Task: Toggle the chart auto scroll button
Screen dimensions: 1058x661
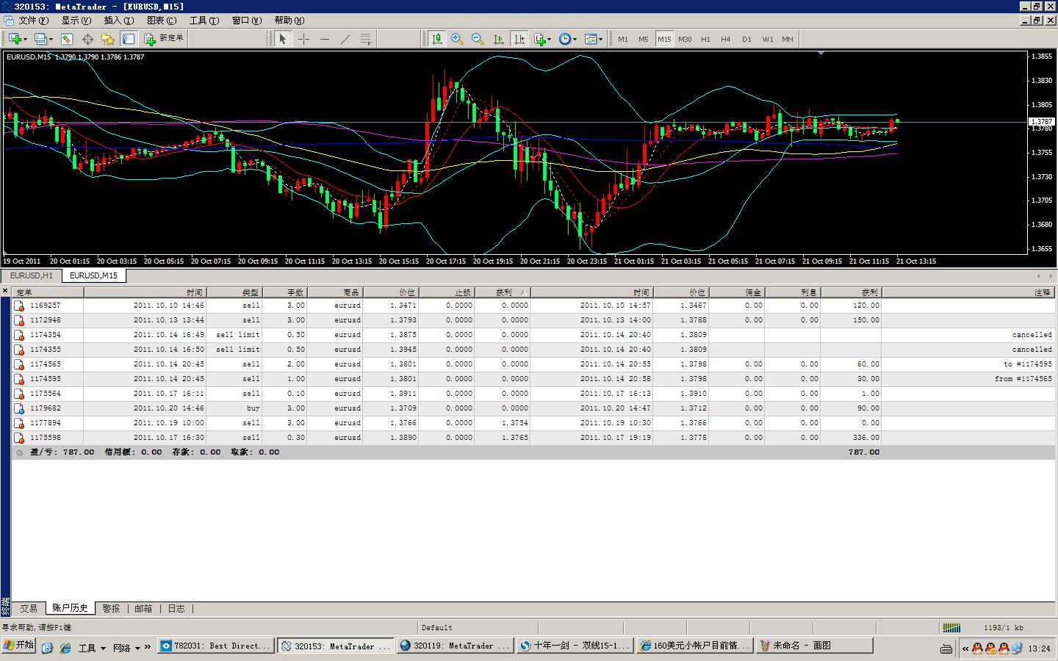Action: tap(499, 39)
